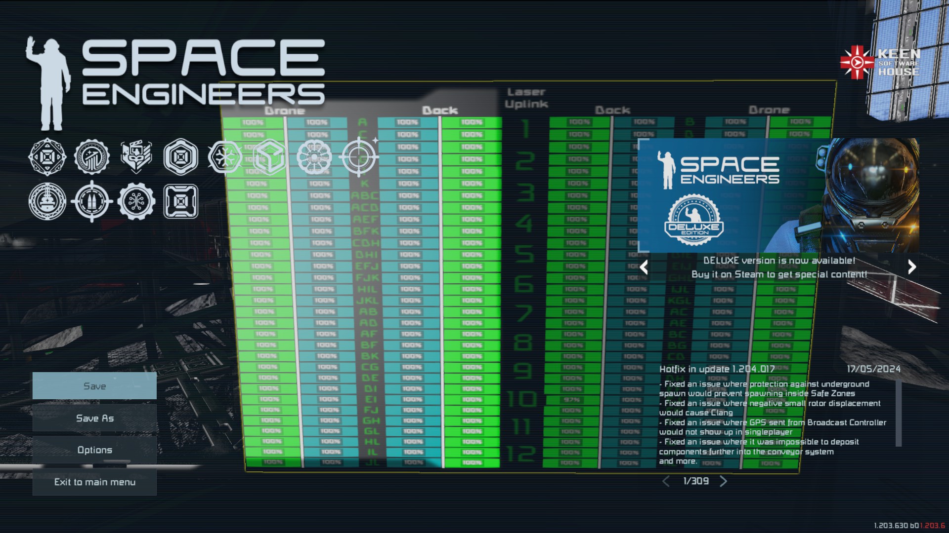Click Exit to main menu
Viewport: 949px width, 533px height.
94,482
